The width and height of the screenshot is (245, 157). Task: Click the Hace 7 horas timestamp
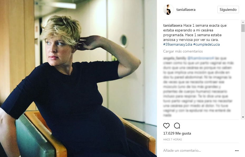click(172, 140)
